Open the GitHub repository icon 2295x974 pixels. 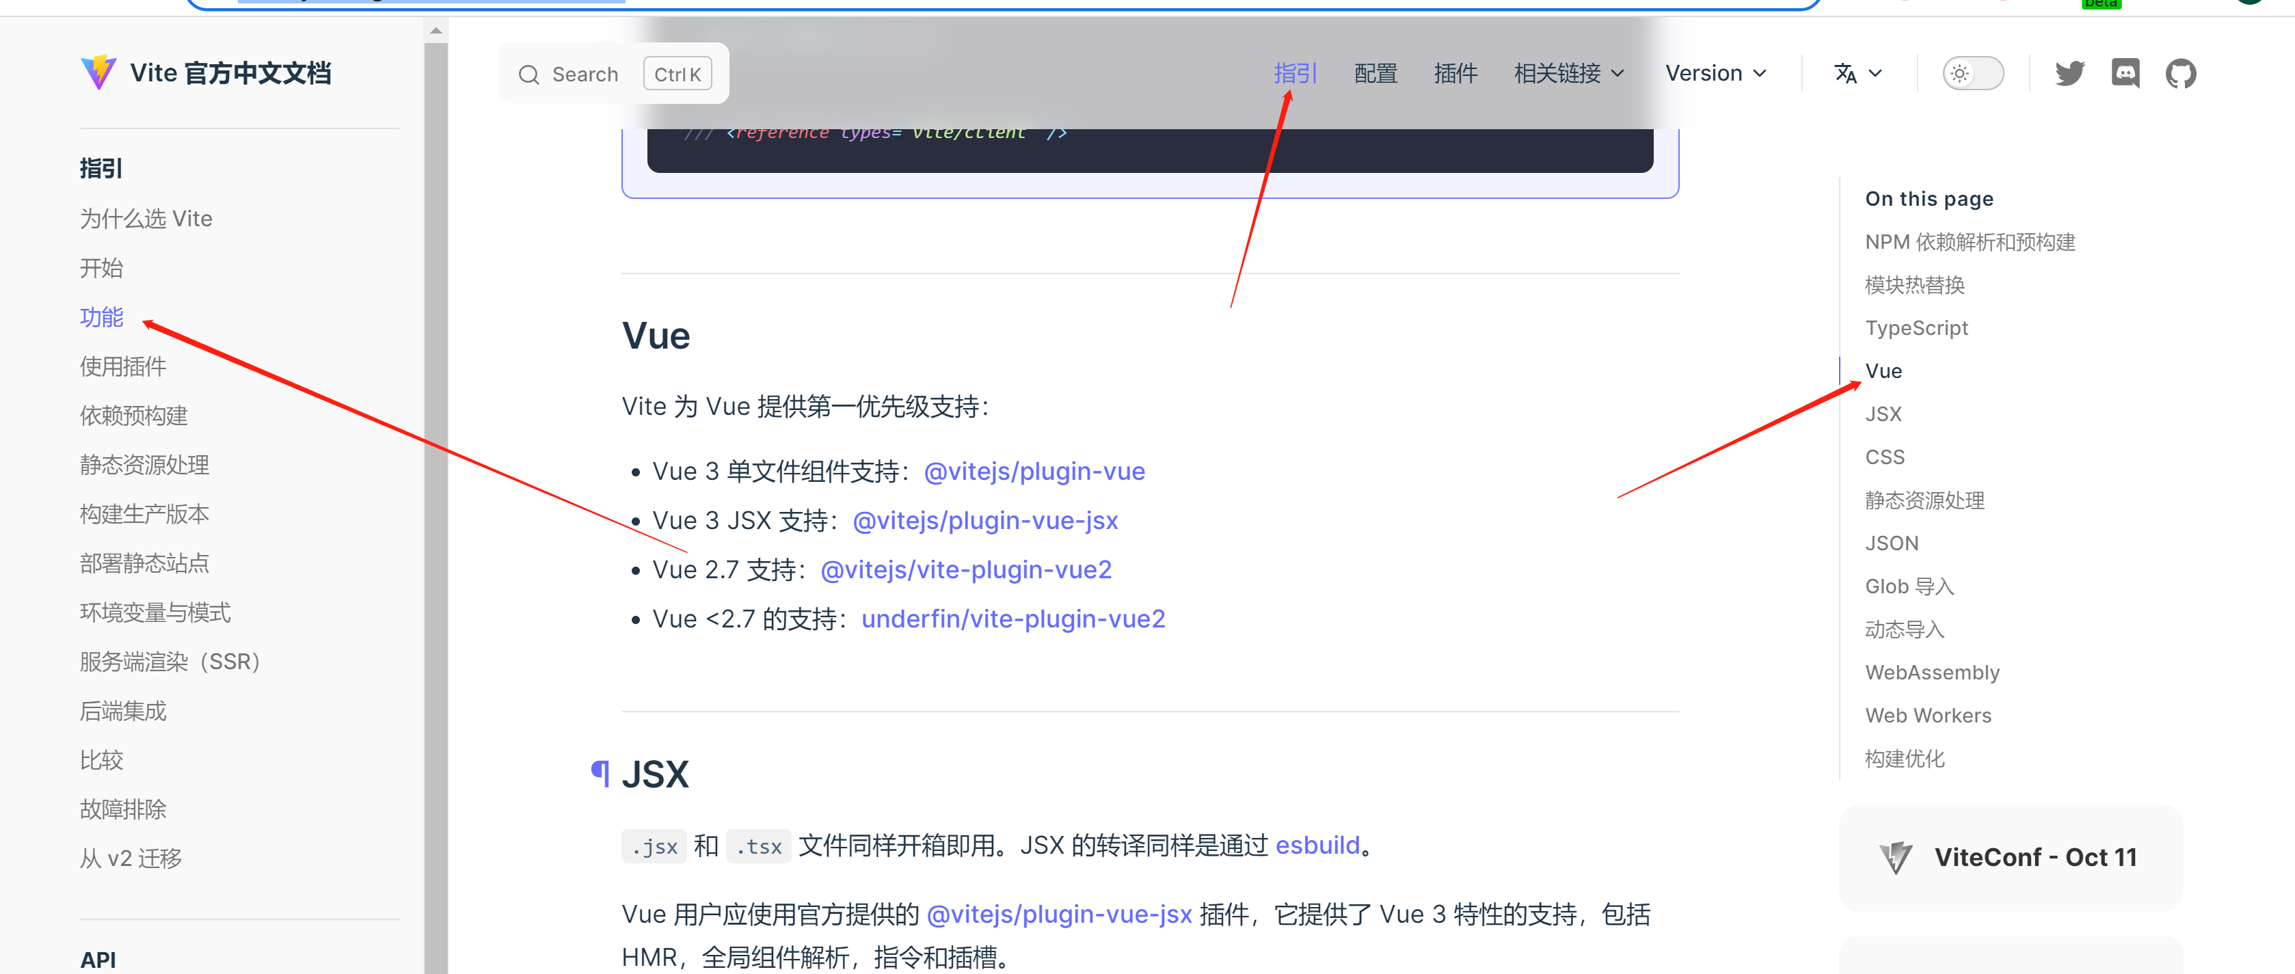tap(2180, 73)
